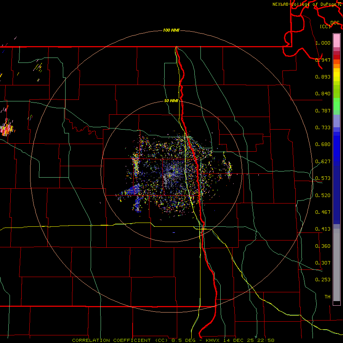Pick the 0.253 scale value

point(323,280)
